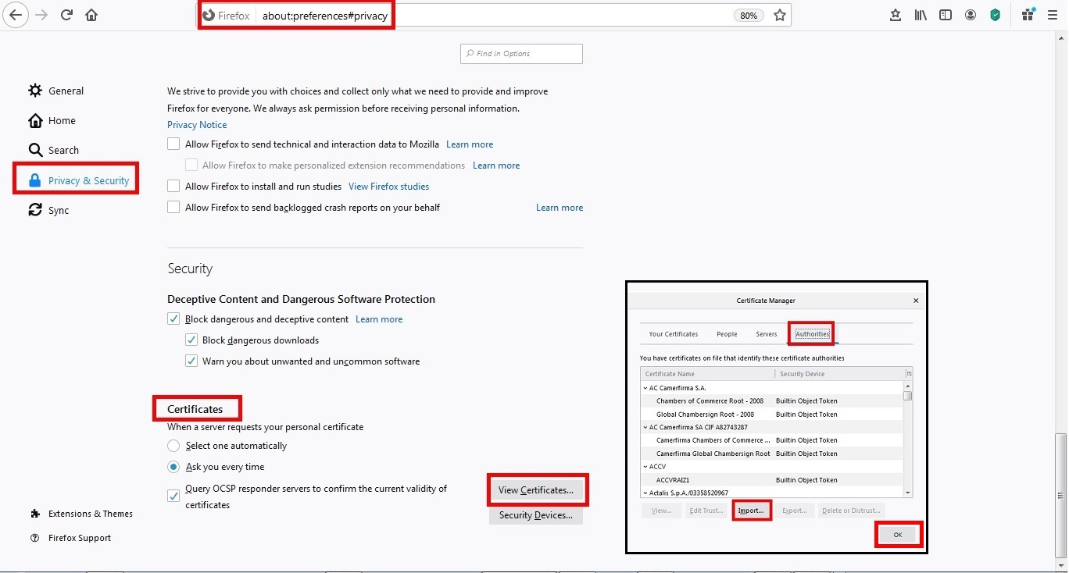Click the forward navigation arrow
The height and width of the screenshot is (573, 1069).
(41, 15)
